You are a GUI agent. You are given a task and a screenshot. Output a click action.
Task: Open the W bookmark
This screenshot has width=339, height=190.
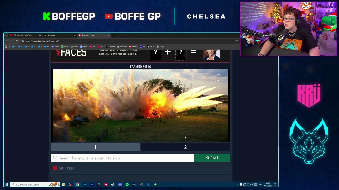pyautogui.click(x=142, y=46)
